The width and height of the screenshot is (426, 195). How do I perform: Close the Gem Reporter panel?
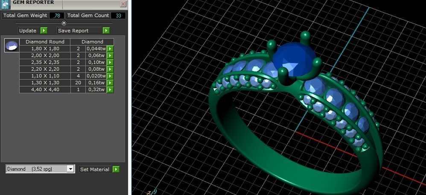pos(123,4)
